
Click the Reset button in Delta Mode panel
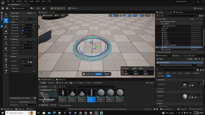click(x=141, y=68)
